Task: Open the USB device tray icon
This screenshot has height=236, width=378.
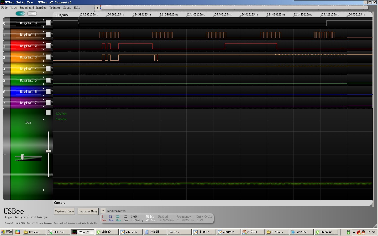Action: [x=348, y=232]
